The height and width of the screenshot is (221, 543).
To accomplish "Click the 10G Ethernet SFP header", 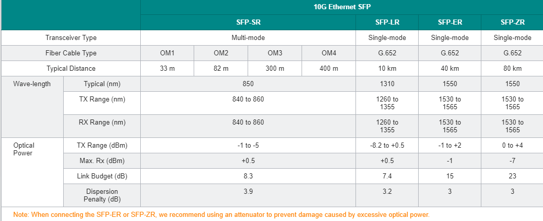I will [x=342, y=7].
